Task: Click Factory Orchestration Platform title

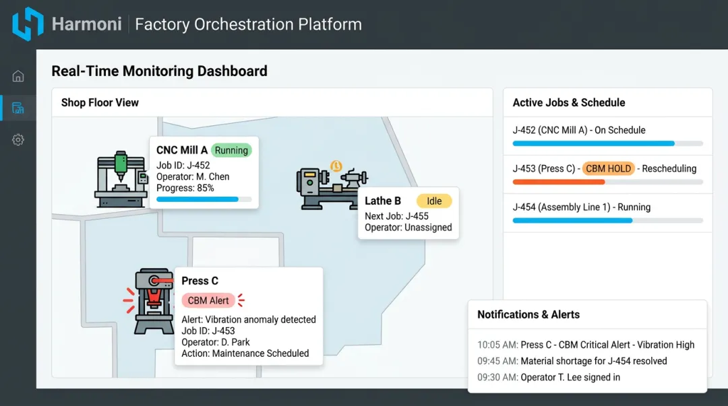Action: point(248,24)
